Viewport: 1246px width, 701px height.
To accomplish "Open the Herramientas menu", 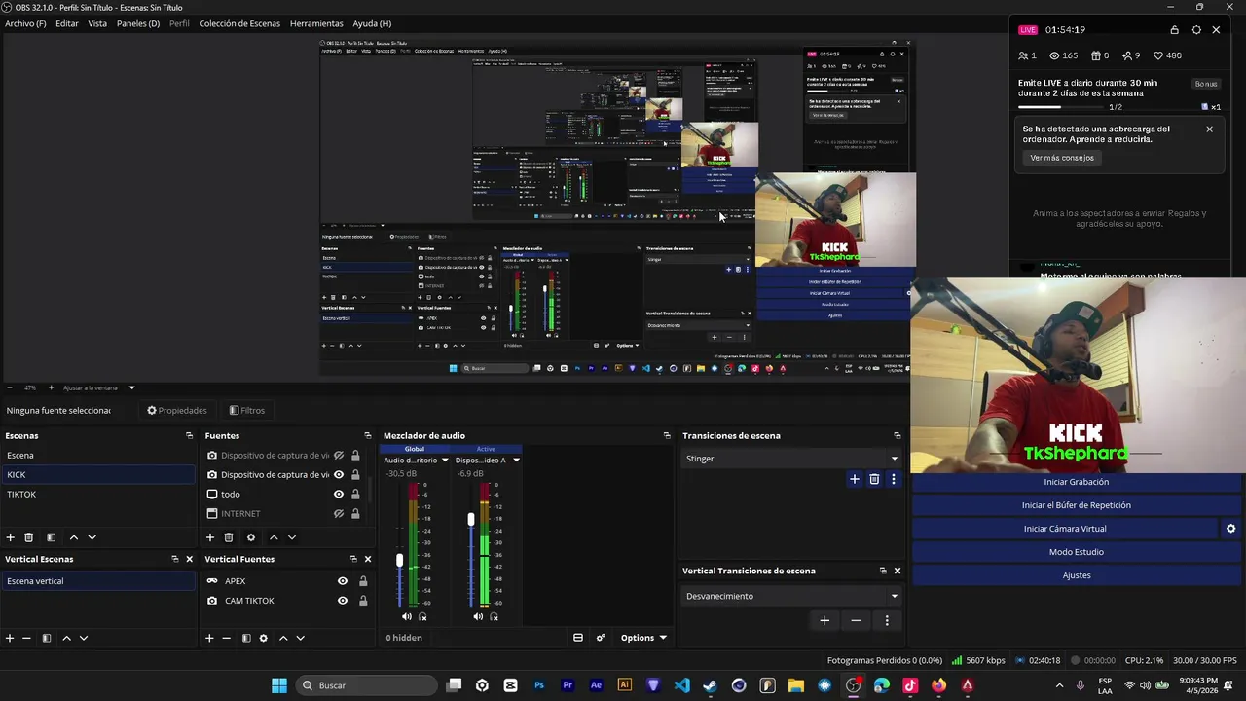I will click(x=316, y=23).
